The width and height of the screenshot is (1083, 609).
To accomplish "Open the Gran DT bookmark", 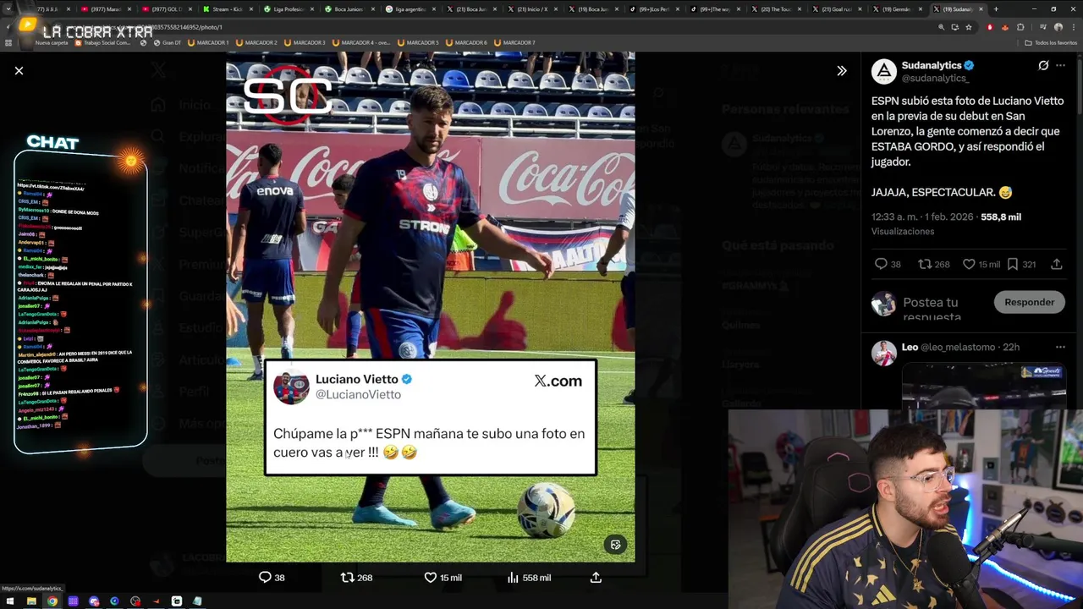I will click(x=168, y=42).
